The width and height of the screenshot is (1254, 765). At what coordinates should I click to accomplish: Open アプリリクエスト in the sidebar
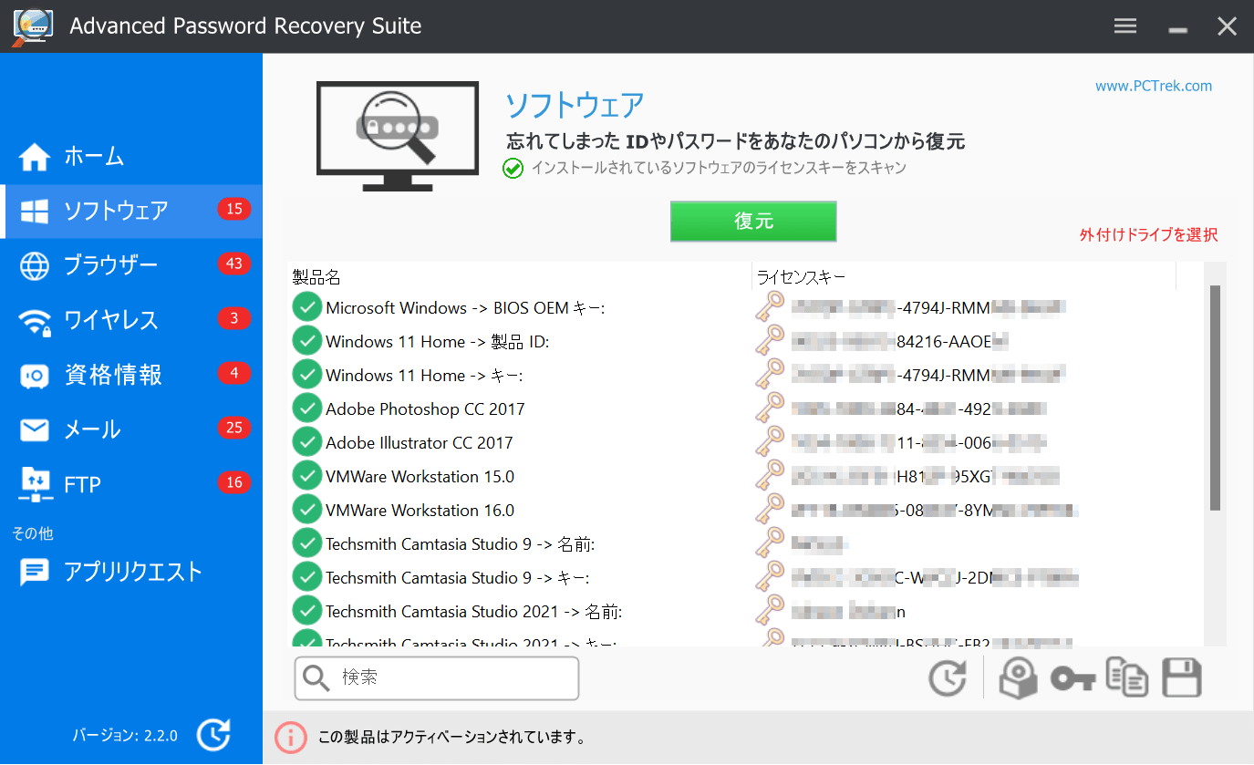click(131, 572)
